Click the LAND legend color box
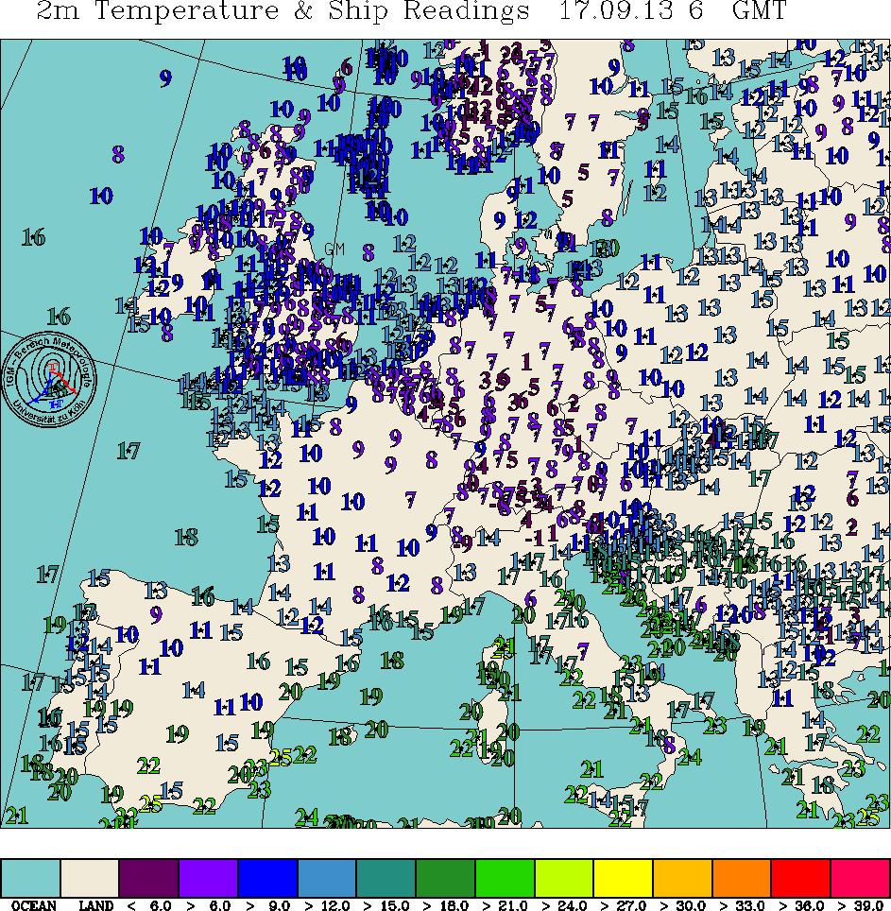This screenshot has width=891, height=911. 90,878
